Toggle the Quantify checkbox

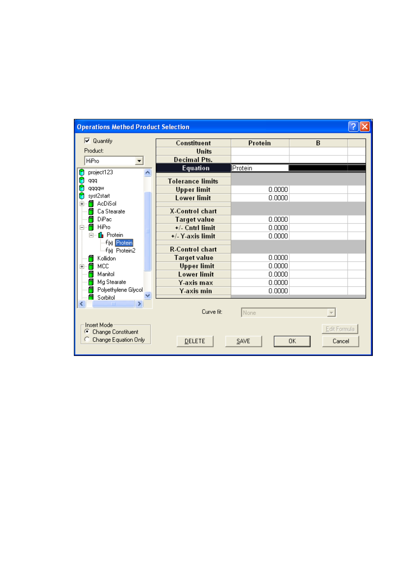(x=87, y=141)
